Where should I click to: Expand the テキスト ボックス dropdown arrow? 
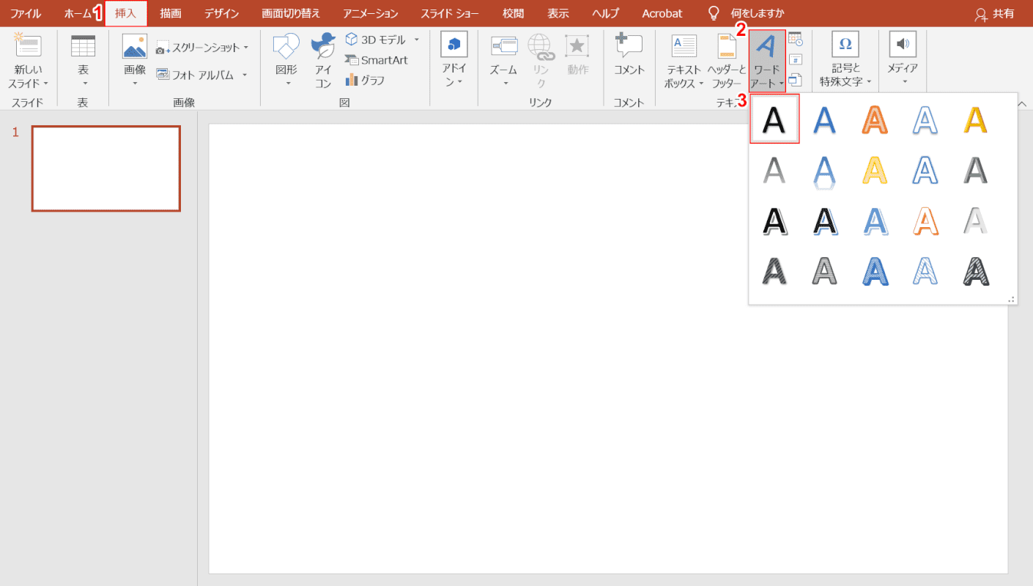click(x=701, y=84)
